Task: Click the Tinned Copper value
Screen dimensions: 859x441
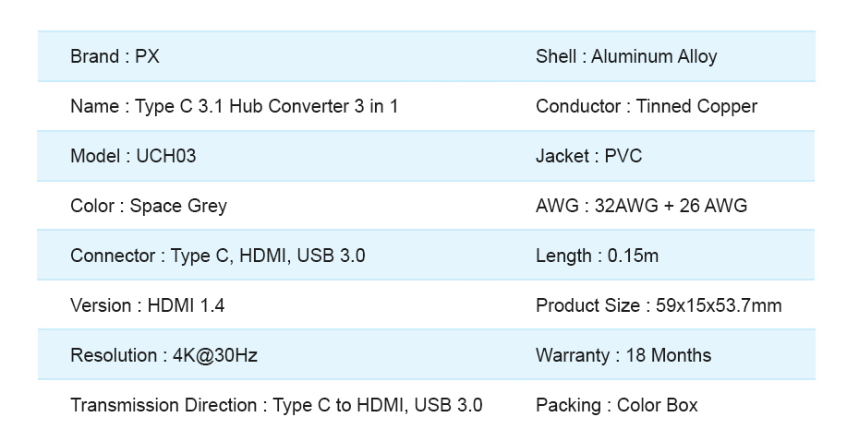Action: 696,106
